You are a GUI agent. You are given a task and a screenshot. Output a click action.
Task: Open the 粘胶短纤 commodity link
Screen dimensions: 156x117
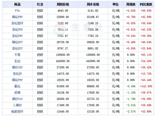point(17,111)
